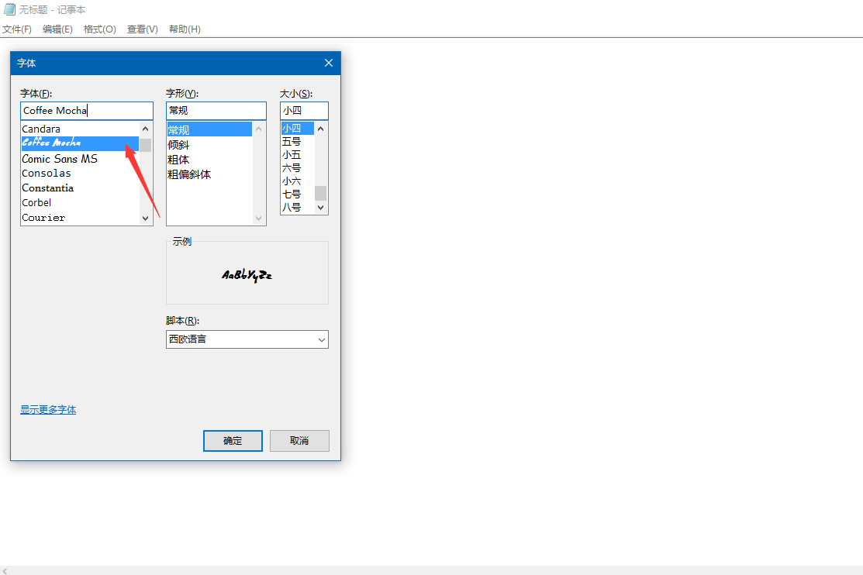Select Courier font

[80, 218]
